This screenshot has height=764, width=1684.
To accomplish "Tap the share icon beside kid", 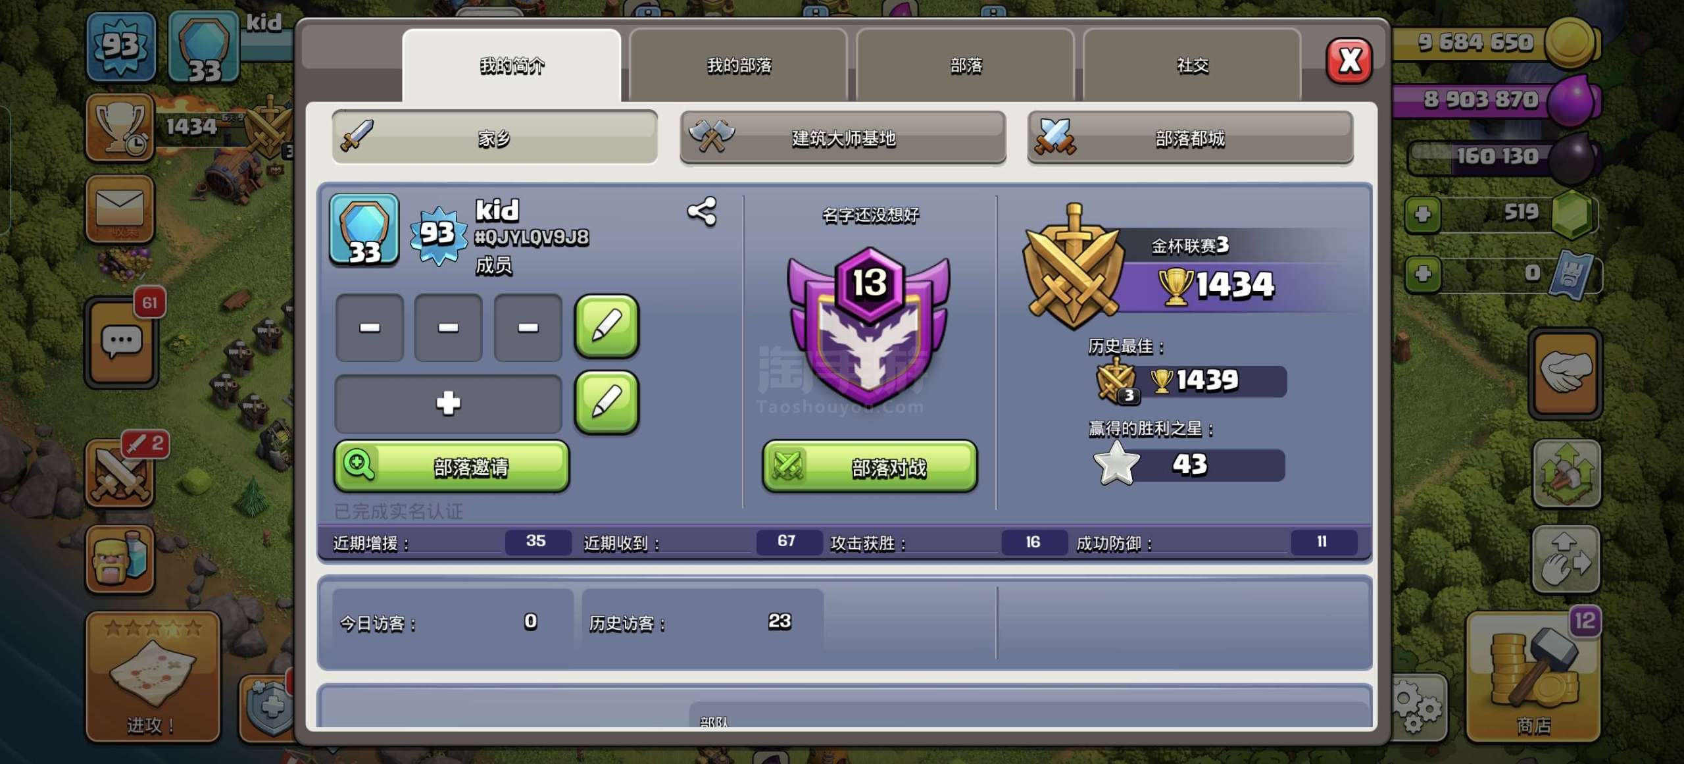I will coord(701,212).
